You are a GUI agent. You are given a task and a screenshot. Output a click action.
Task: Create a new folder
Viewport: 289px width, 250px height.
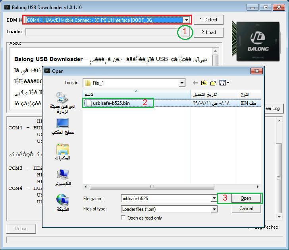click(214, 83)
